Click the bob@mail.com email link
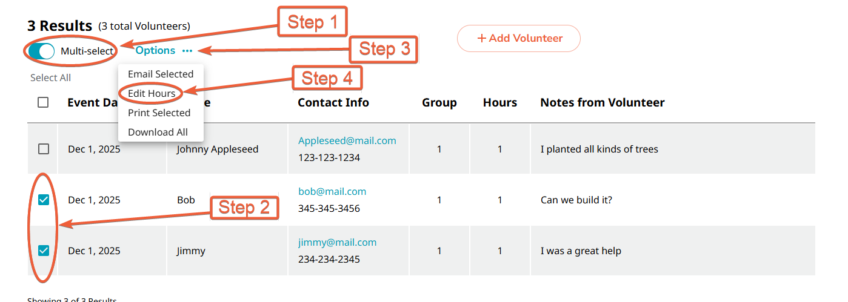The height and width of the screenshot is (302, 848). coord(332,191)
